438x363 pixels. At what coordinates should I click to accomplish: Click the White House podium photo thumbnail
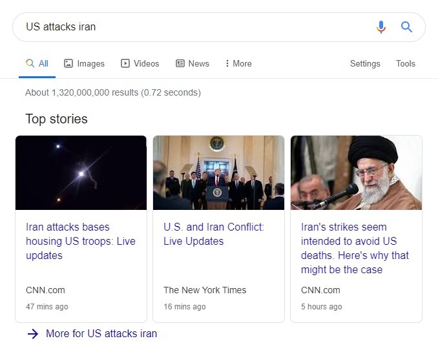click(x=218, y=172)
